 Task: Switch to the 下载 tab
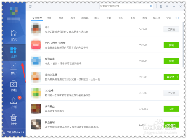[109, 18]
